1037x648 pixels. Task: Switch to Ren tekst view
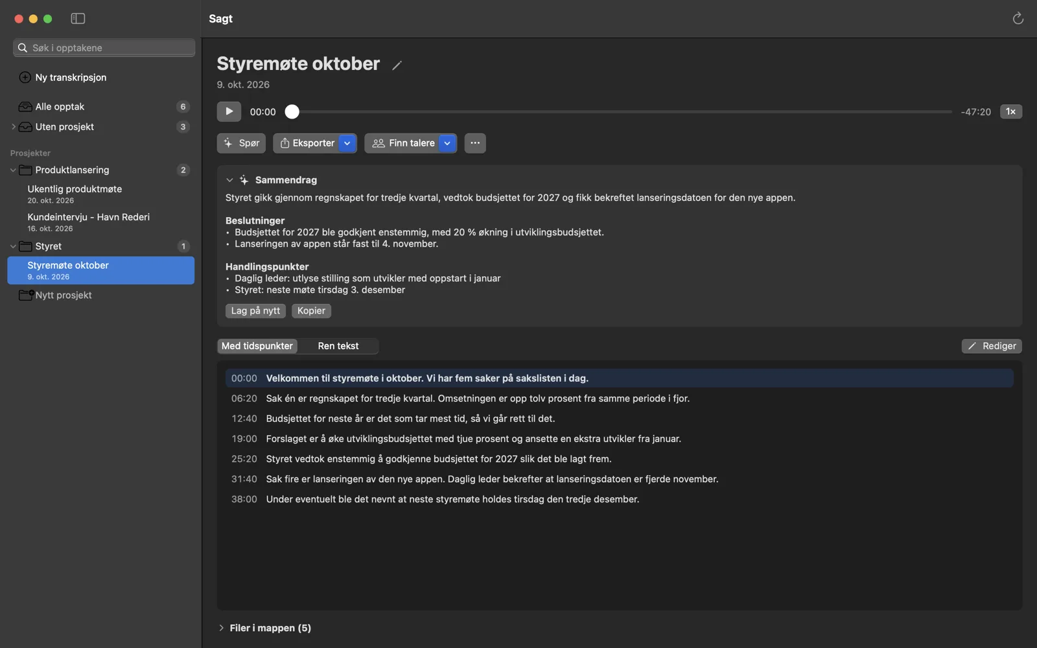click(338, 346)
